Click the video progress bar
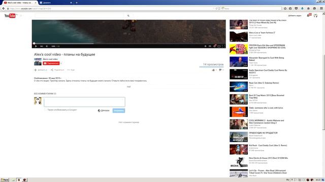The image size is (325, 182). click(128, 43)
